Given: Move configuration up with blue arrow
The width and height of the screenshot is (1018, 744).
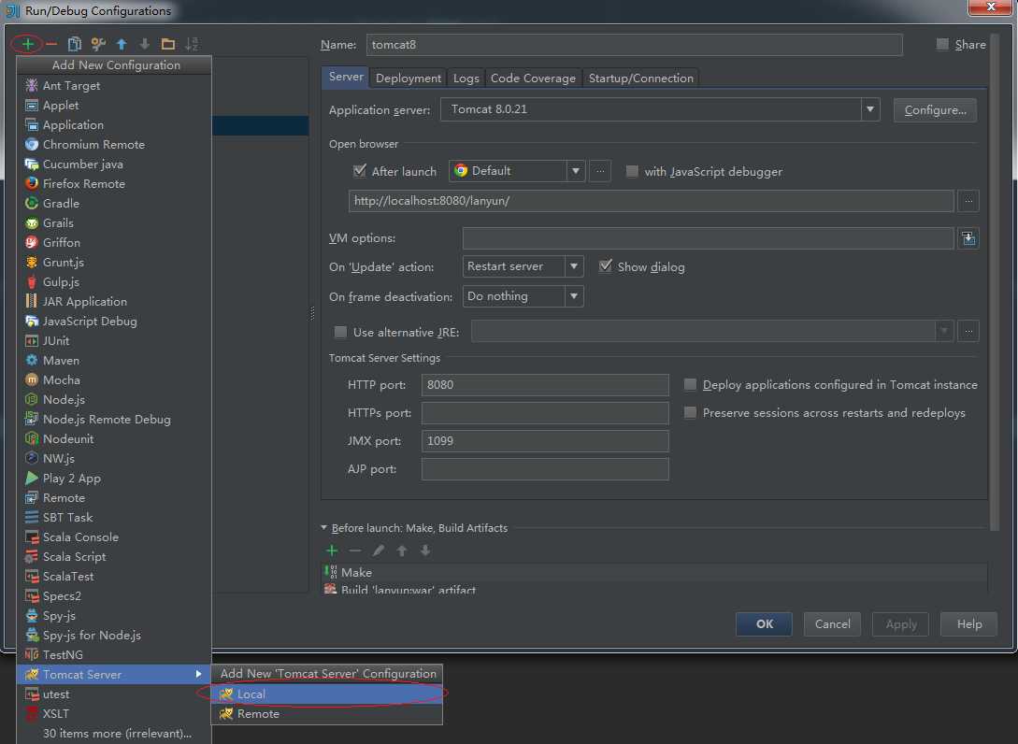Looking at the screenshot, I should pos(122,44).
